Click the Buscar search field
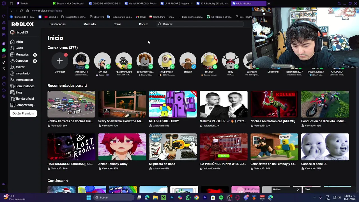This screenshot has height=202, width=359. tap(200, 24)
